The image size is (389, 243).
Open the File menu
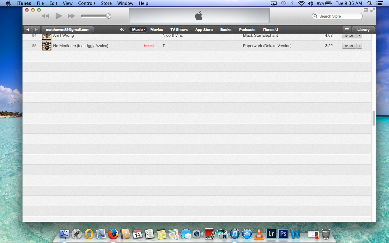coord(40,3)
